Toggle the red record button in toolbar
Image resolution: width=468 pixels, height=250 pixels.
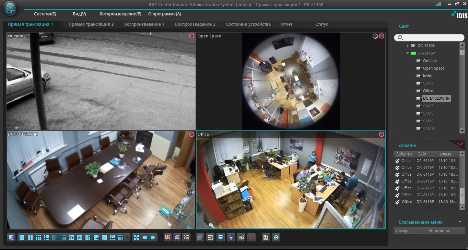(252, 237)
